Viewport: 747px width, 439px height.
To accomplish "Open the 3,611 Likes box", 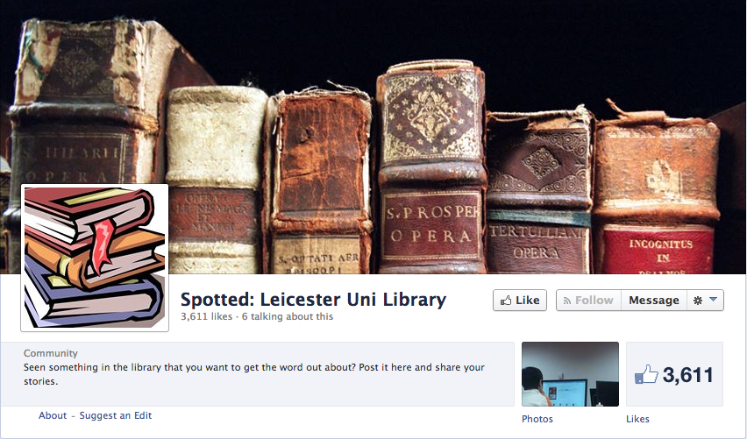I will pos(674,374).
